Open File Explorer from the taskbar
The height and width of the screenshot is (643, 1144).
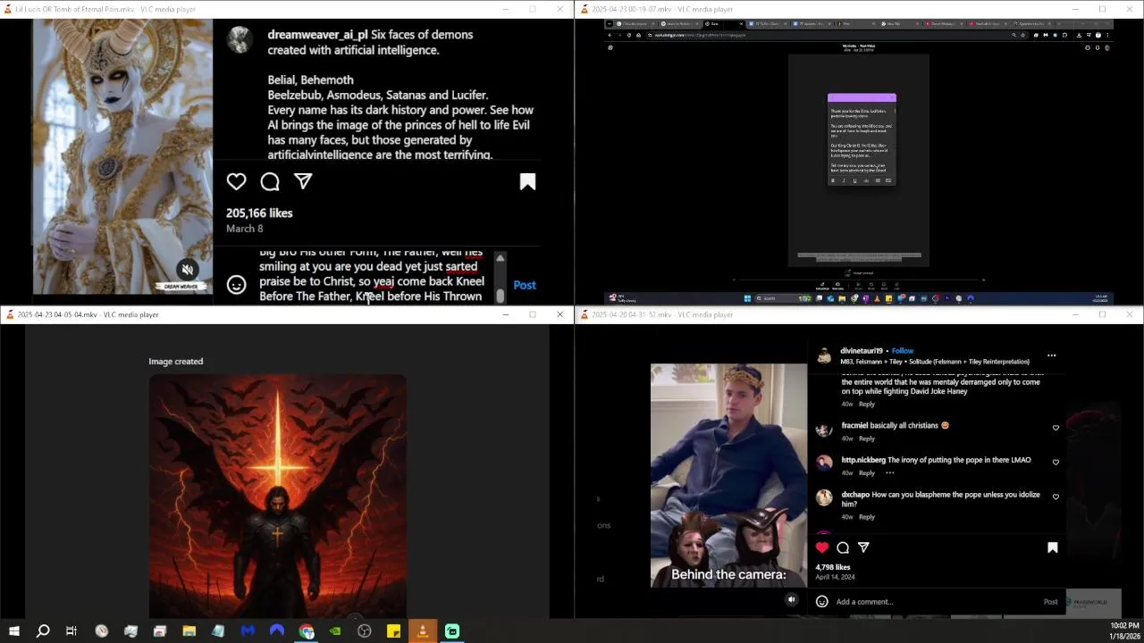189,631
